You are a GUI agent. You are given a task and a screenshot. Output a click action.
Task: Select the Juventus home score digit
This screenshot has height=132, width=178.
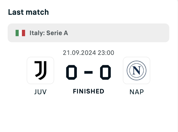[72, 72]
